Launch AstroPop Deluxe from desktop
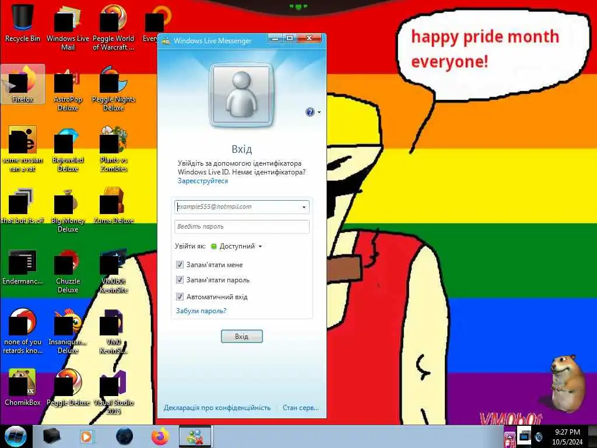597x448 pixels. pos(68,89)
